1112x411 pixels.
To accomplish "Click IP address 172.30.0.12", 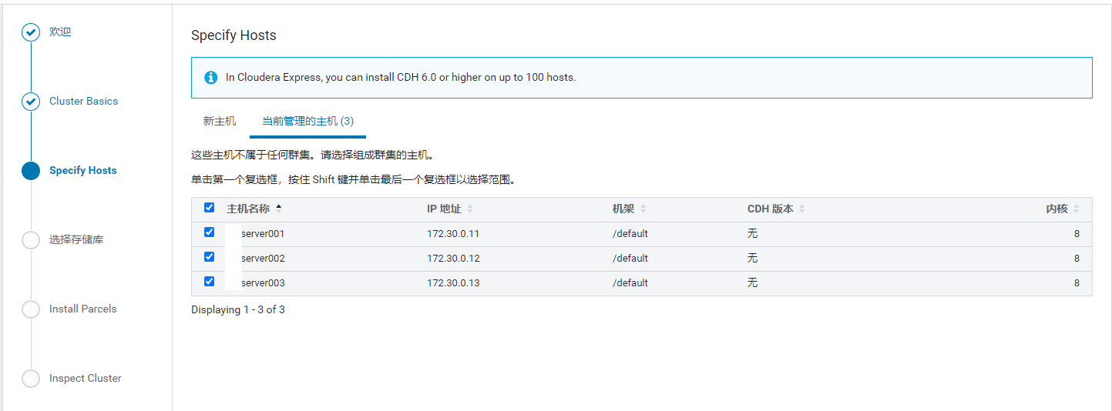I will coord(453,259).
